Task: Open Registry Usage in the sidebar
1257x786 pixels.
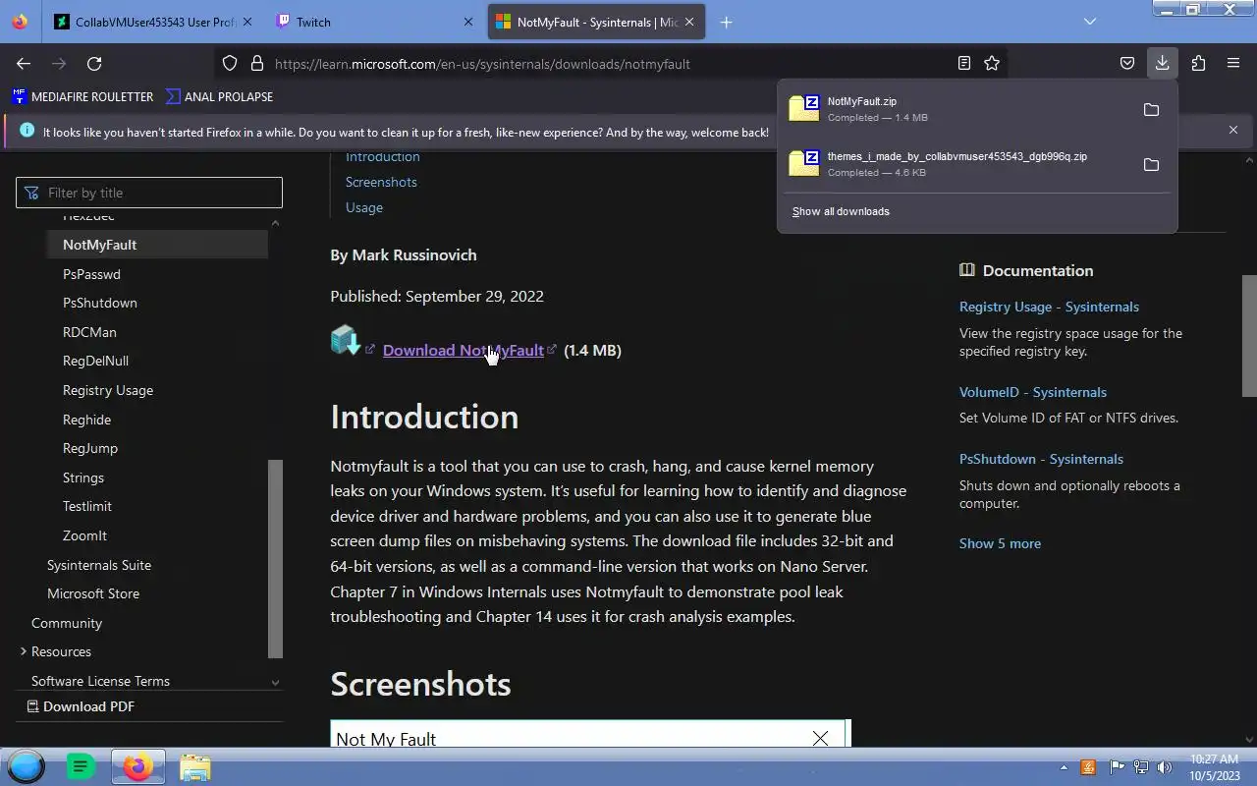Action: (108, 390)
